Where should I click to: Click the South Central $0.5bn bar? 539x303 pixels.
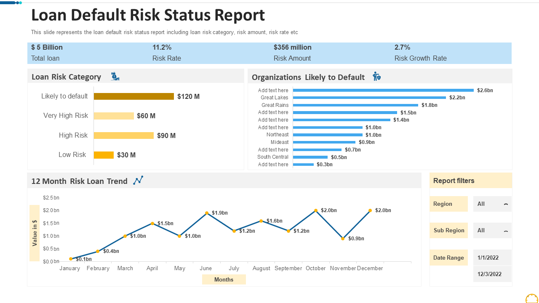(x=310, y=157)
